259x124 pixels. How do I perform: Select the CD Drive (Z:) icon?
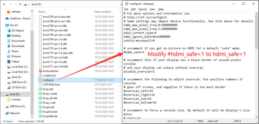tap(9, 87)
